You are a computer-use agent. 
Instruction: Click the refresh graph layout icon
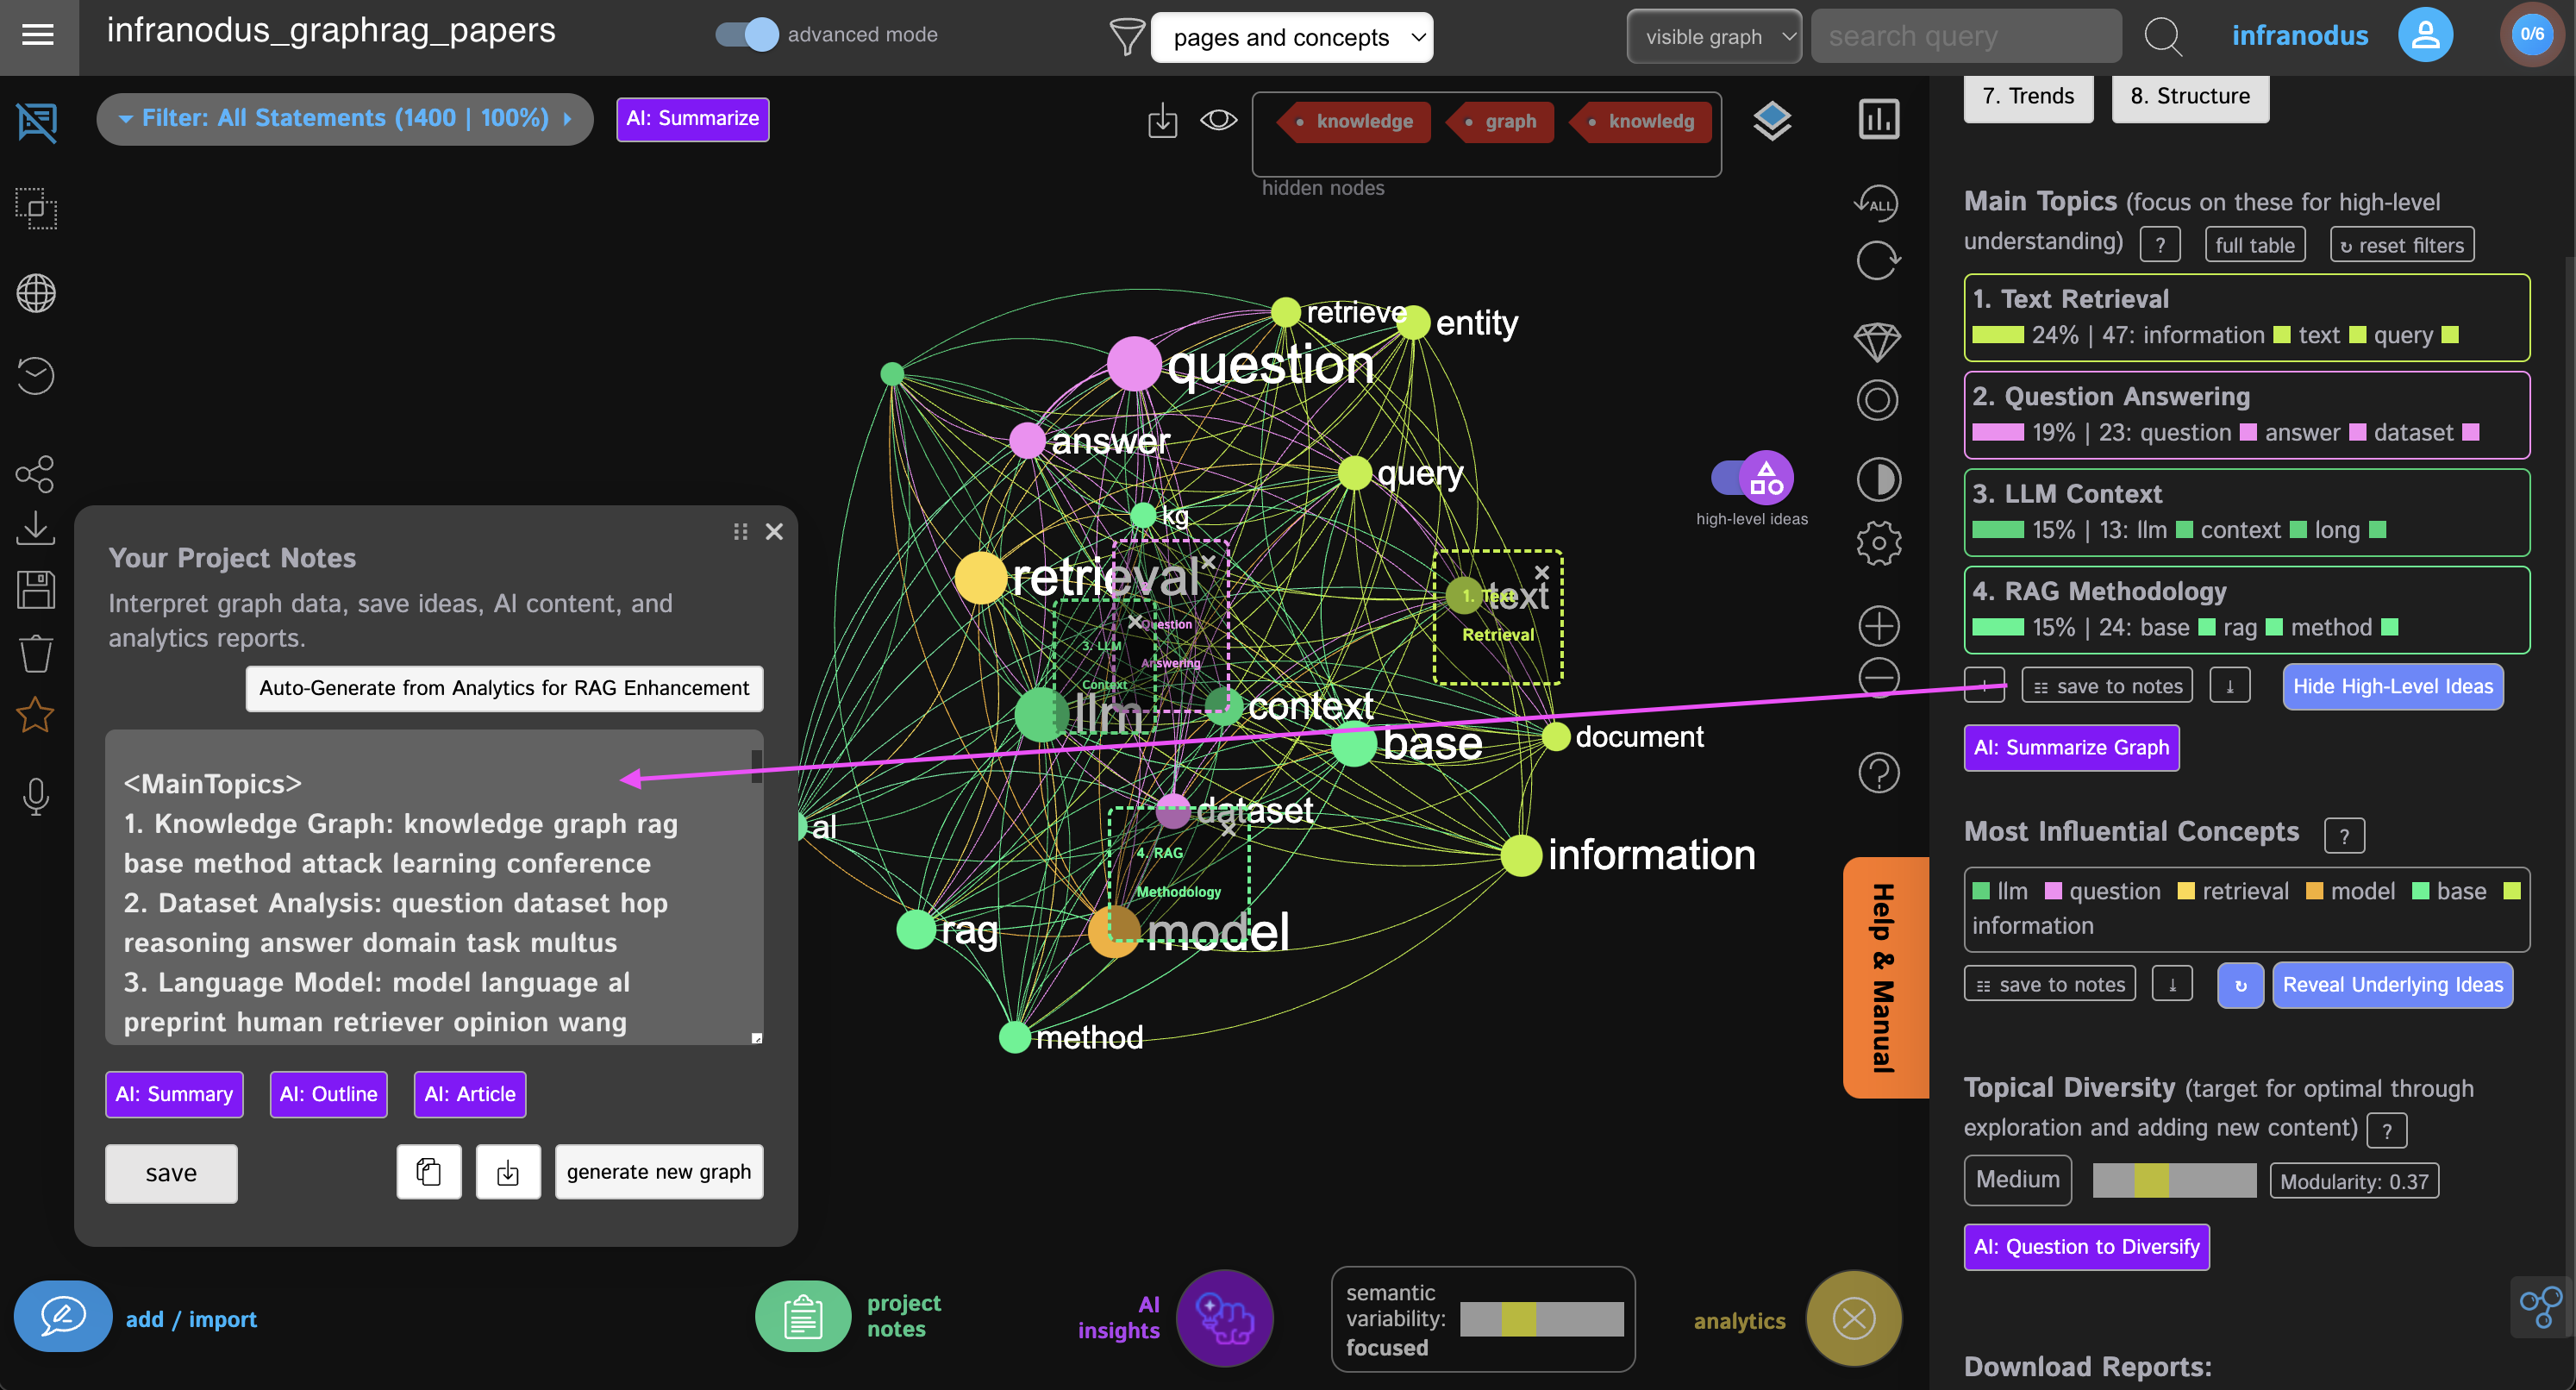tap(1878, 261)
